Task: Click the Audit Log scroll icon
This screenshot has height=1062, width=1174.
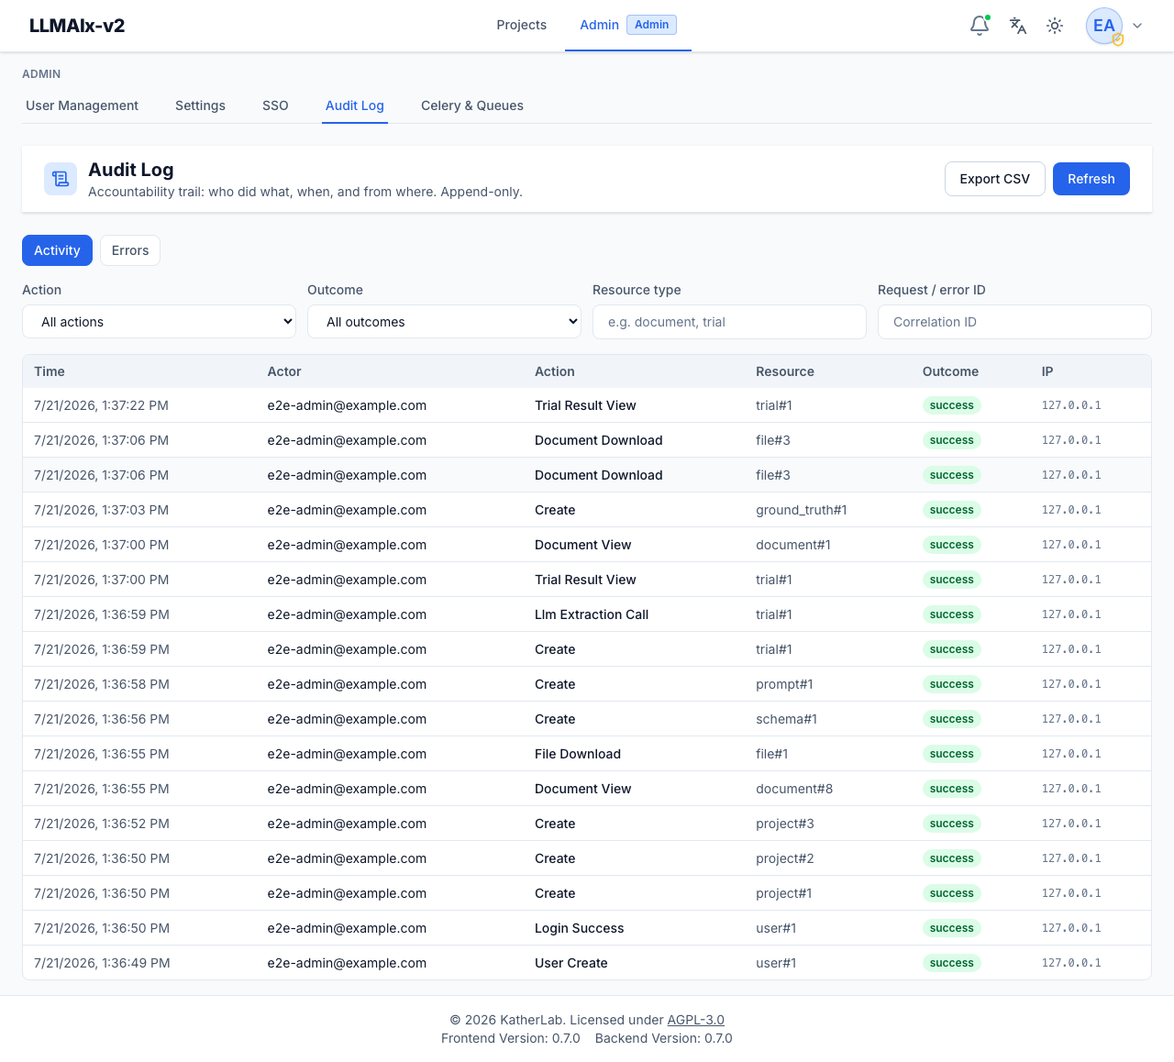Action: click(x=61, y=179)
